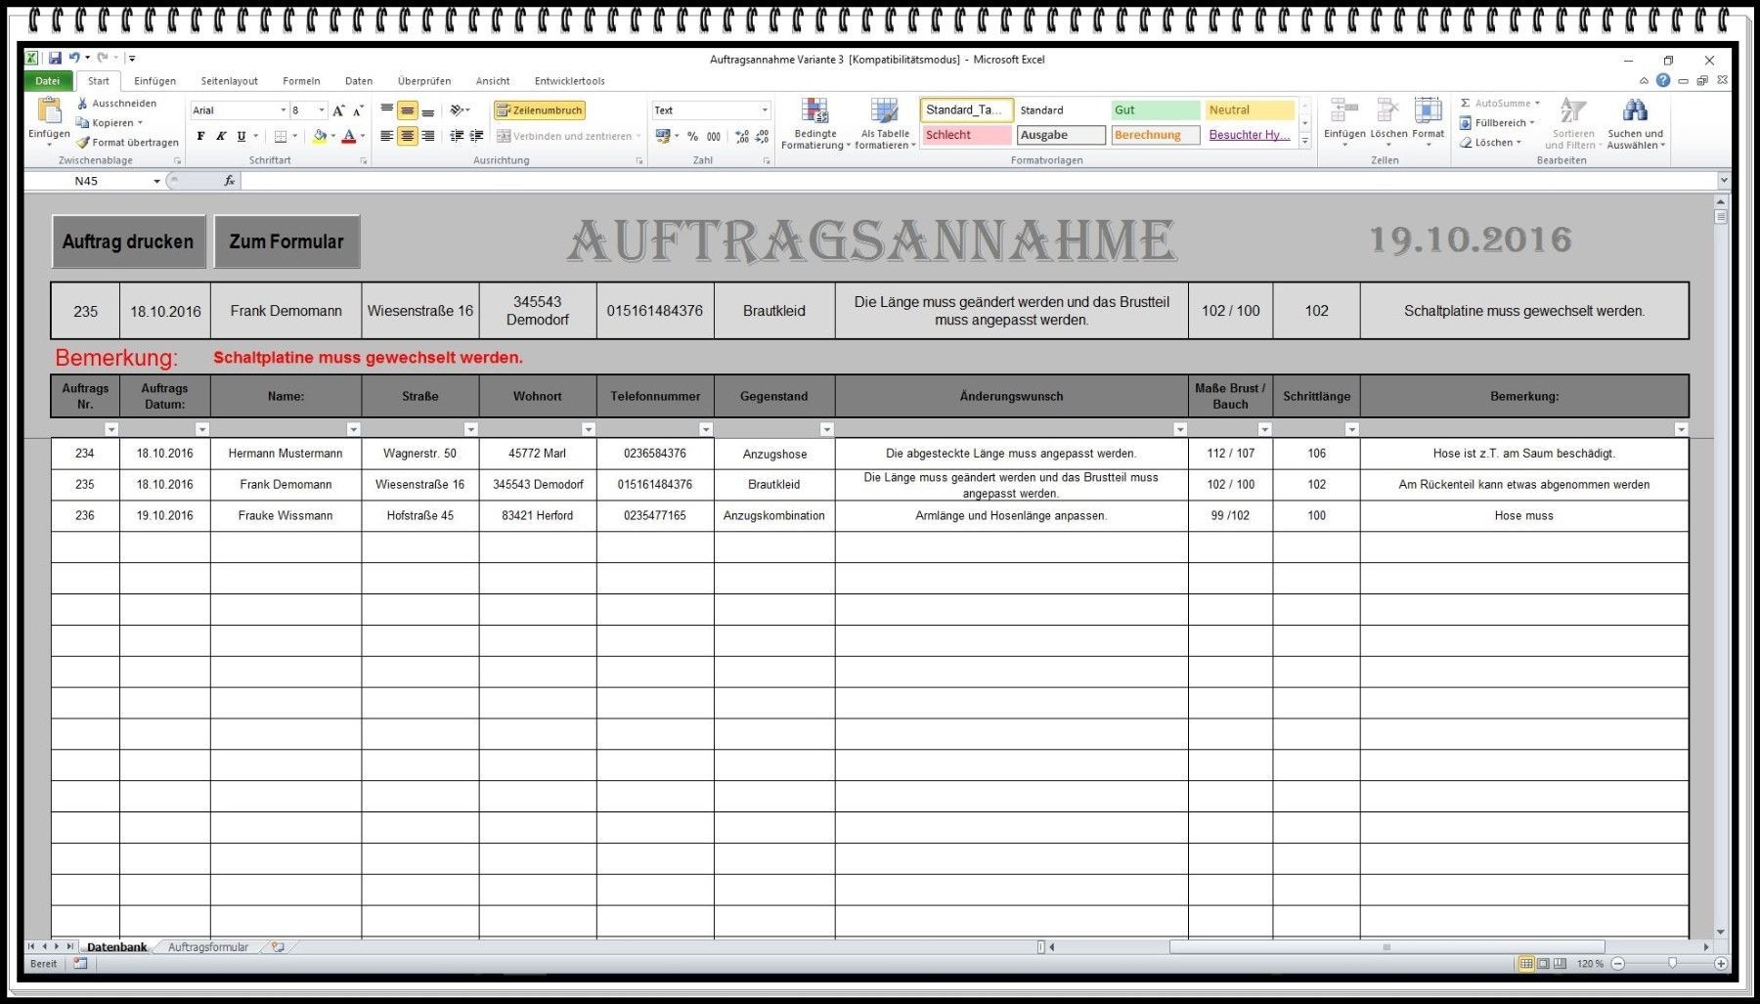Toggle italic formatting (K)
Image resolution: width=1760 pixels, height=1004 pixels.
[x=221, y=137]
